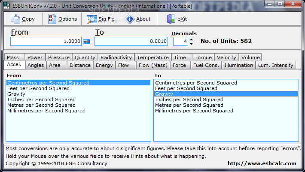Click the Sig Fig button label
This screenshot has width=305, height=172.
point(107,19)
